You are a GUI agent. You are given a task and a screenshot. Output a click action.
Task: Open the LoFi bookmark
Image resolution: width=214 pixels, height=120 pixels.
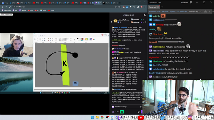30,10
